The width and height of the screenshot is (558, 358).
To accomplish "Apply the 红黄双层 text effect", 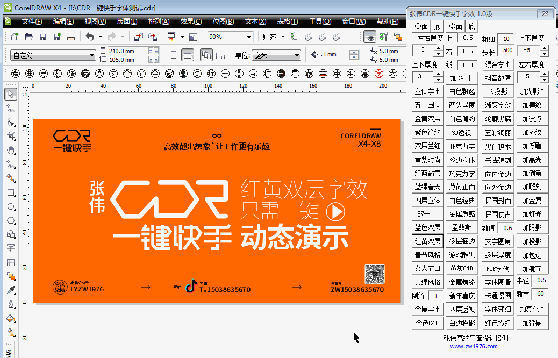I will pyautogui.click(x=427, y=241).
